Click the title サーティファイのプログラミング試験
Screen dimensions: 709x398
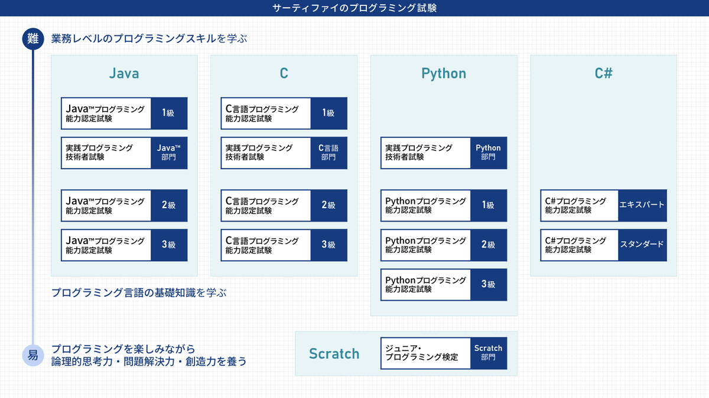pos(354,8)
